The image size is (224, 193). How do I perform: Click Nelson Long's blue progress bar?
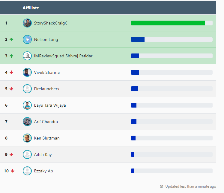[138, 39]
